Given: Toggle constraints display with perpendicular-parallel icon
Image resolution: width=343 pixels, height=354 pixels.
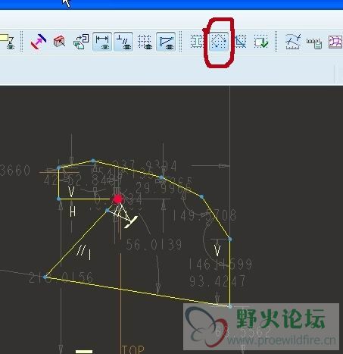Looking at the screenshot, I should pyautogui.click(x=123, y=42).
